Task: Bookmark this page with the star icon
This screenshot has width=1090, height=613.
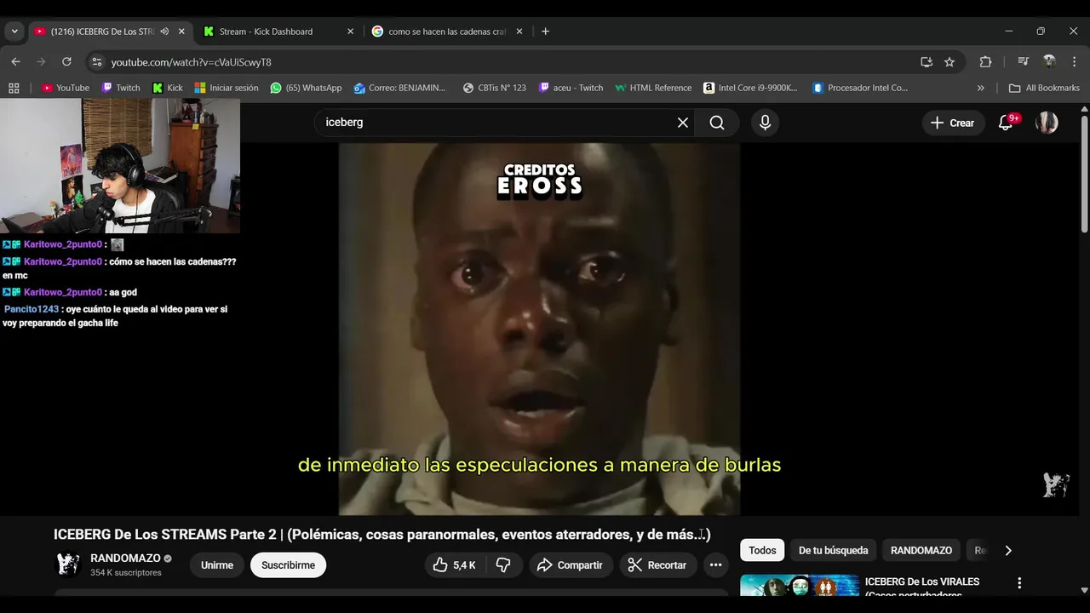Action: point(949,62)
